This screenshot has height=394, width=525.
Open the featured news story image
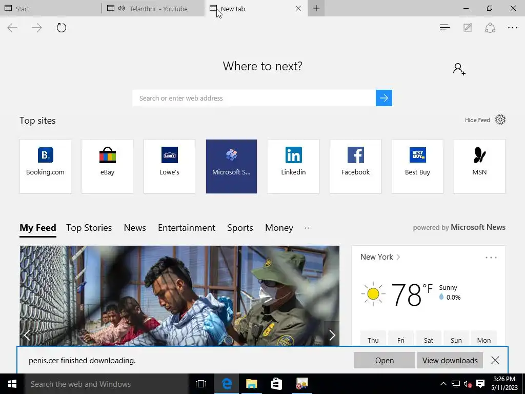[179, 296]
